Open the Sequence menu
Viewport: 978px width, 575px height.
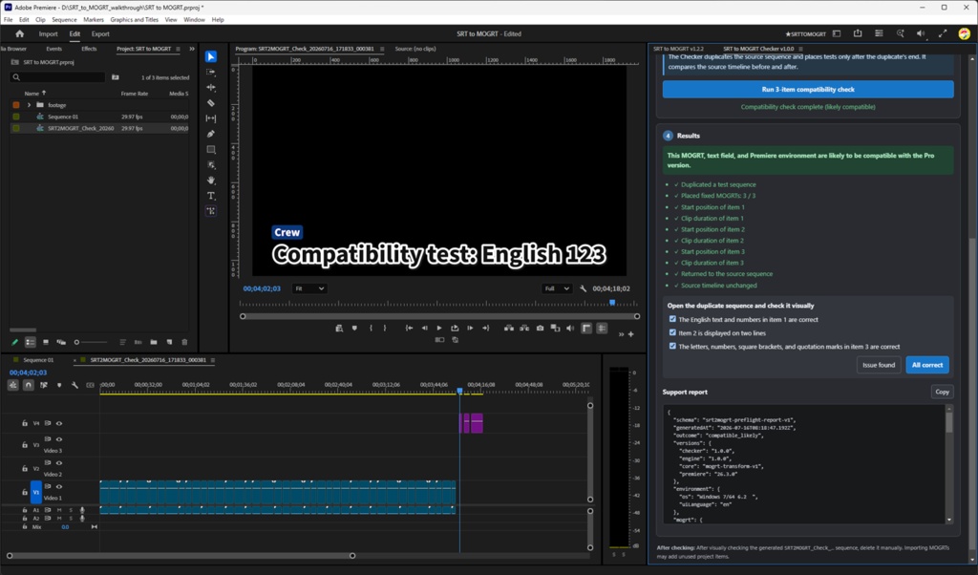pos(64,19)
